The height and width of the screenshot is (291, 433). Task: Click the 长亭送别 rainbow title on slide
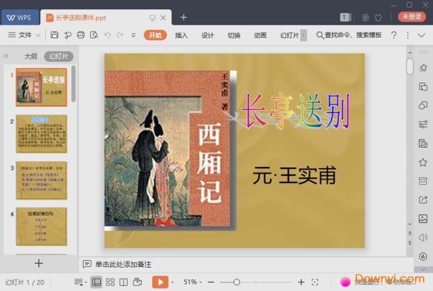(296, 111)
